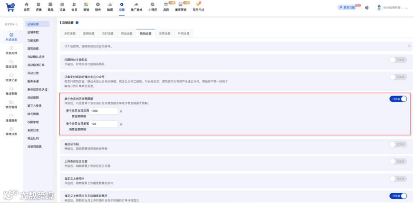The height and width of the screenshot is (203, 414).
Task: Open the 营销 marketing icon
Action: coord(86,5)
